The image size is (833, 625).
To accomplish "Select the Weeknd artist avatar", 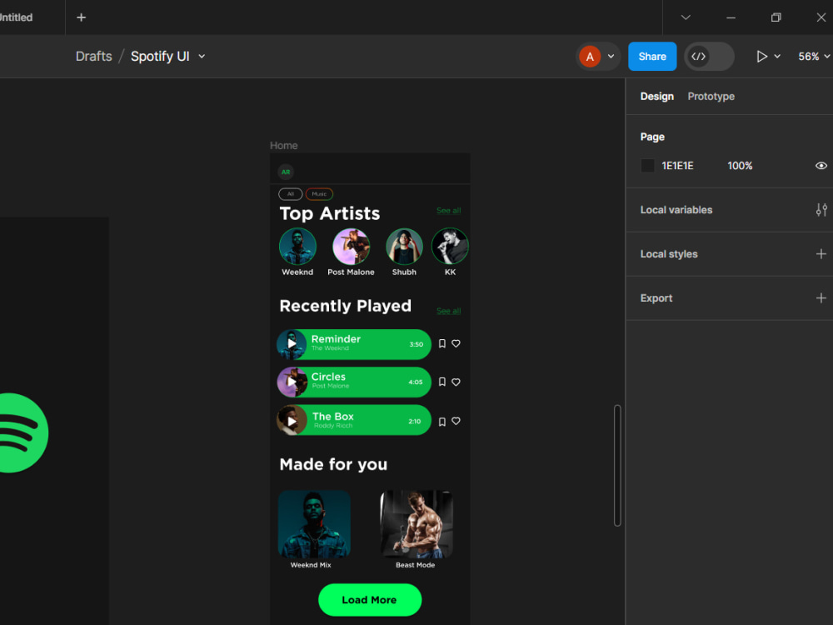I will (297, 247).
